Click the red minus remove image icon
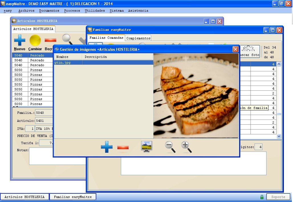This screenshot has width=293, height=202. [123, 148]
